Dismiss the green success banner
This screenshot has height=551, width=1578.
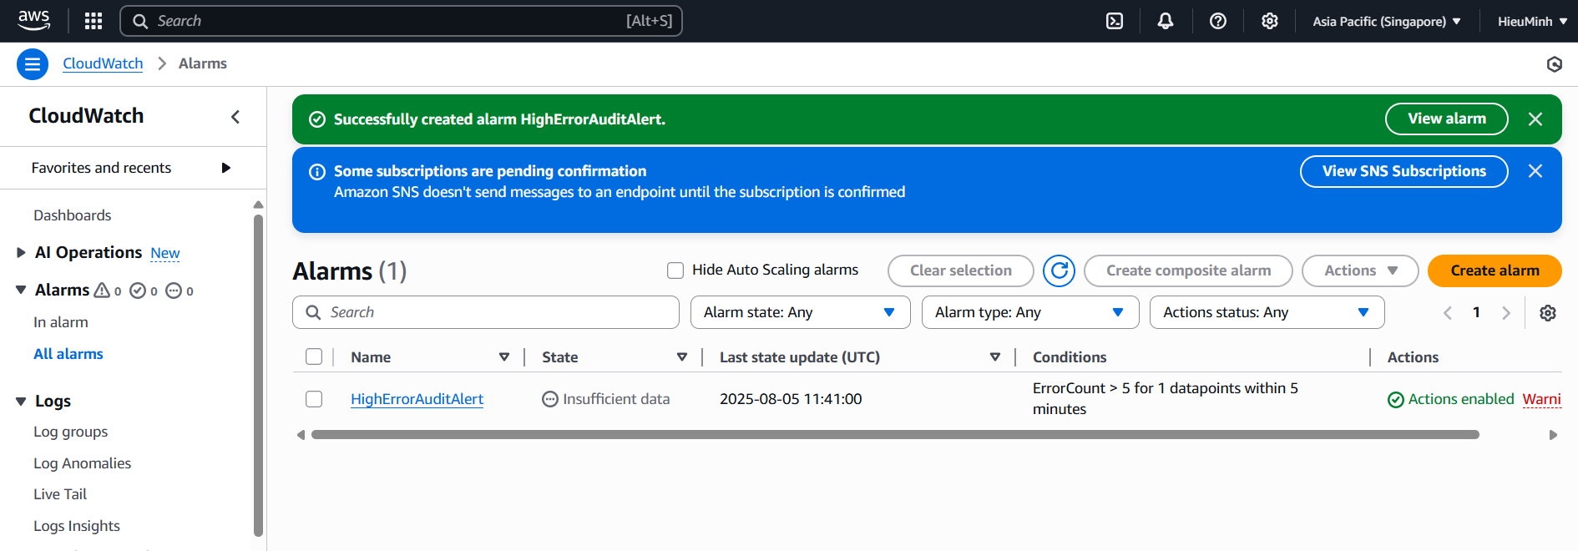1535,119
